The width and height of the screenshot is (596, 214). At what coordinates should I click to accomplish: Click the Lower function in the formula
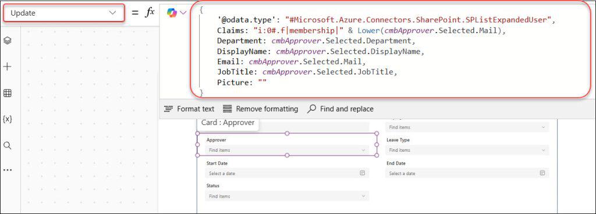[x=369, y=30]
